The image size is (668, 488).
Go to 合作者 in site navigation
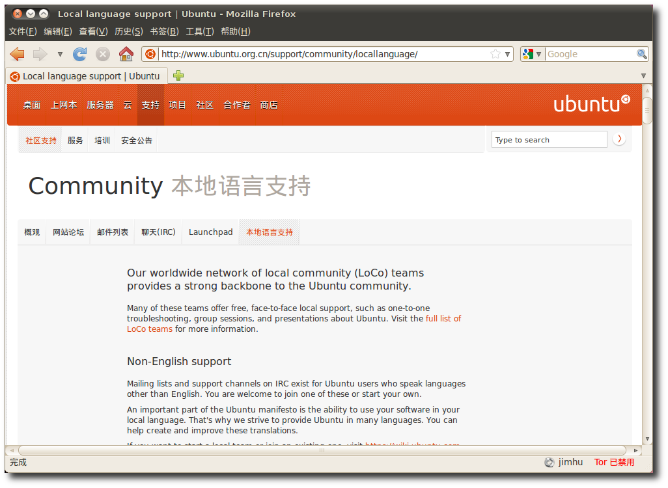(237, 105)
